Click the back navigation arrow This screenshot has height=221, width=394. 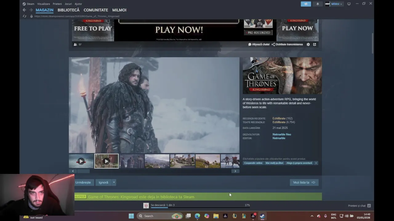point(24,10)
